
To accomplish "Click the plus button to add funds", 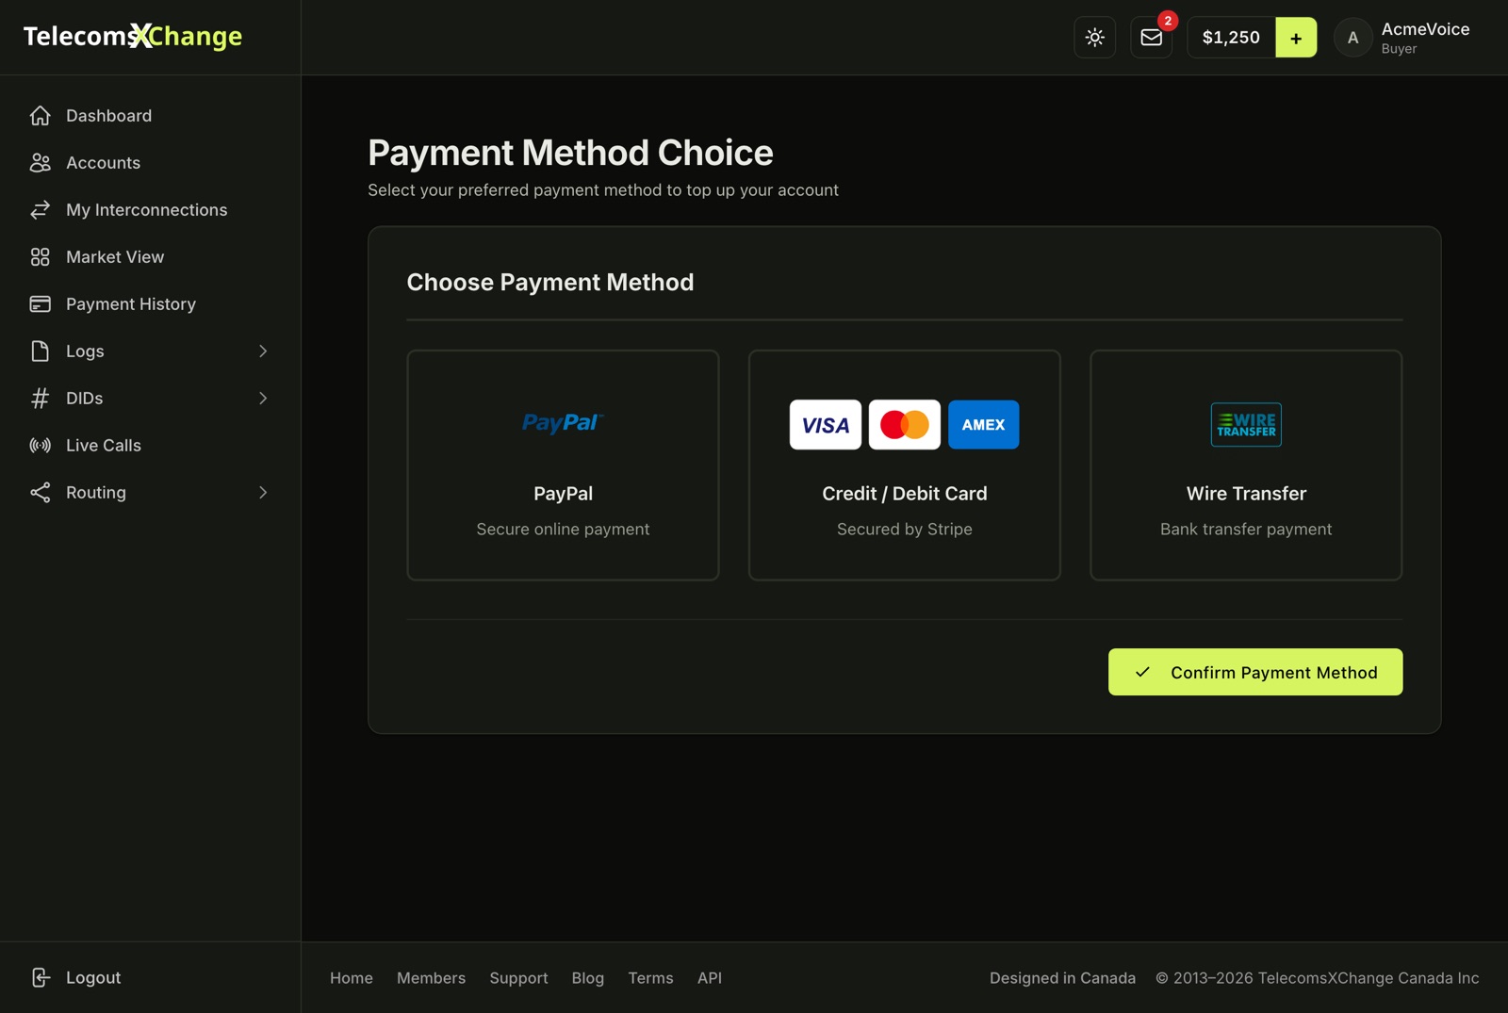I will coord(1296,38).
